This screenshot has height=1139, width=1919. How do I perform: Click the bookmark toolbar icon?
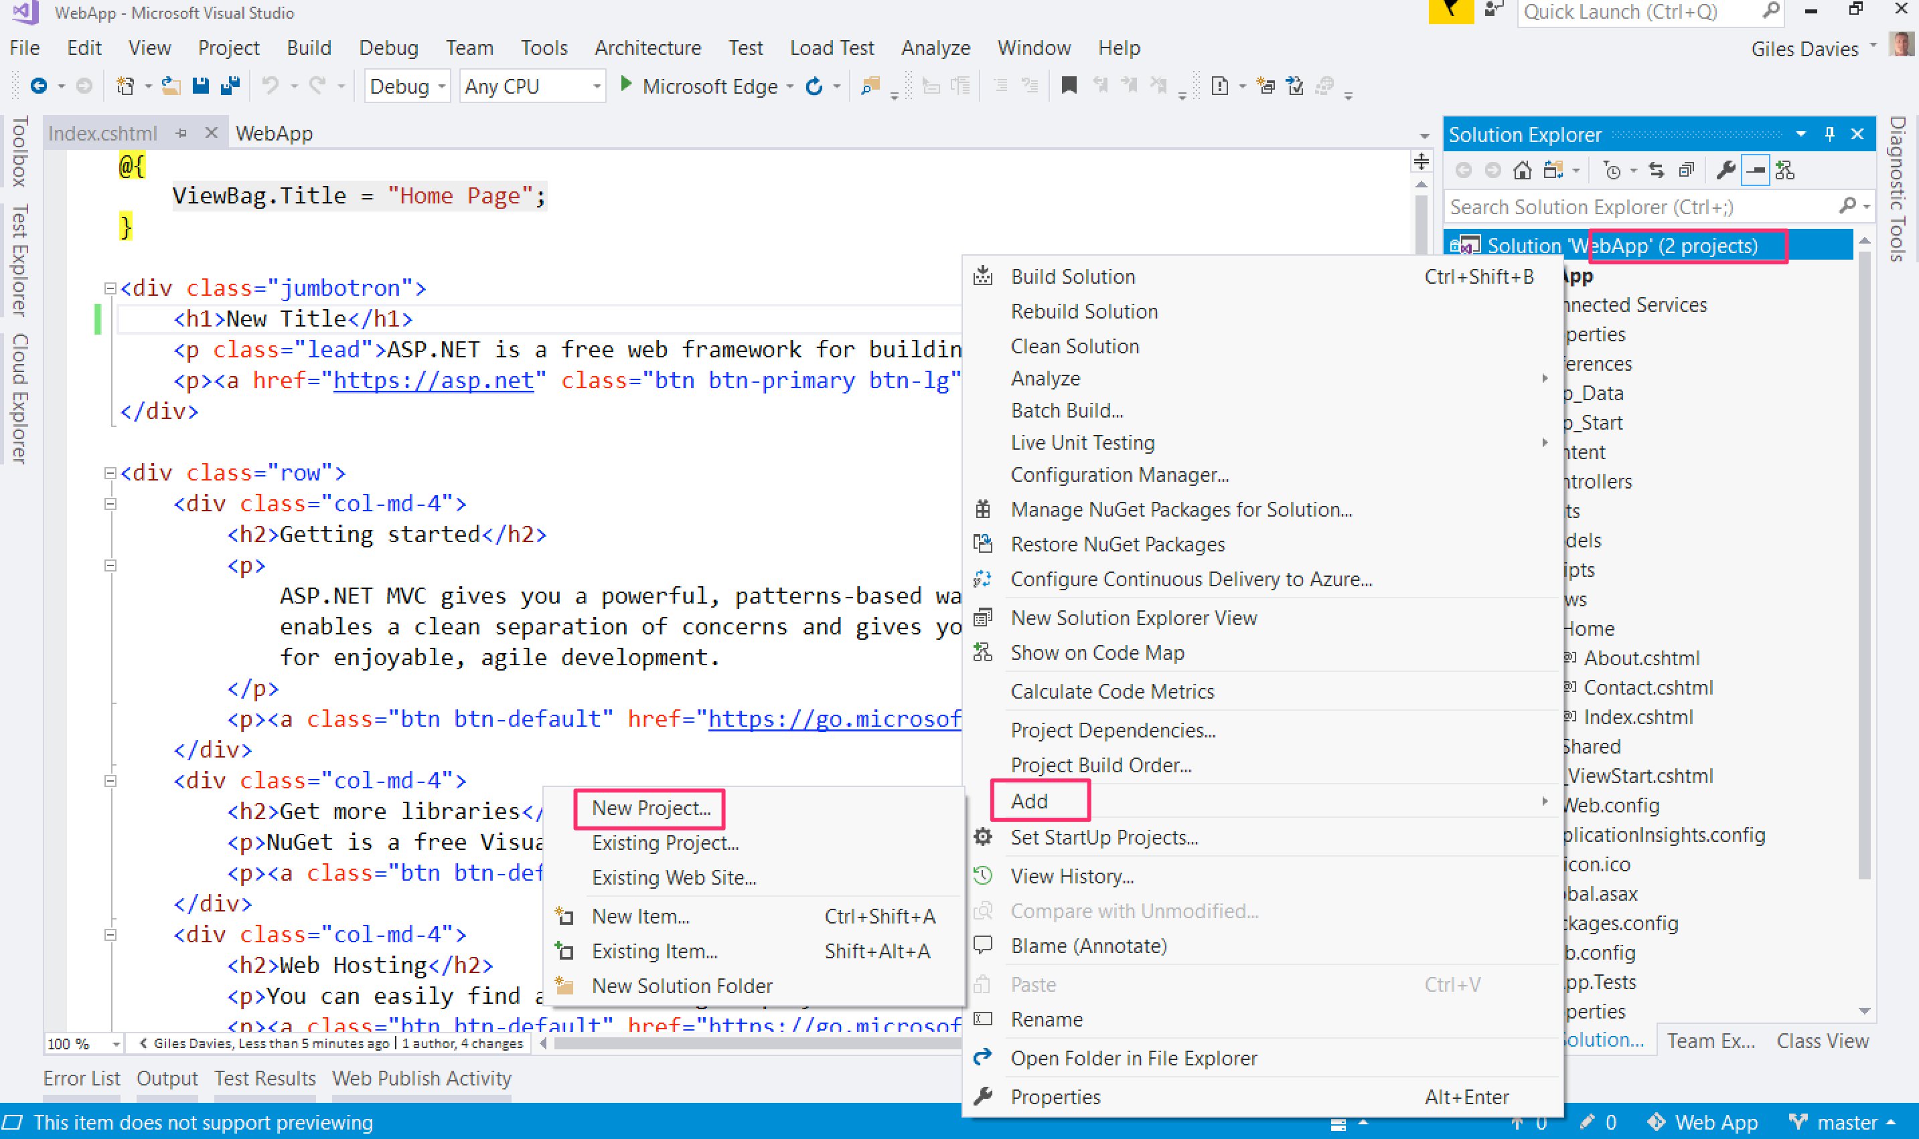click(x=1068, y=86)
